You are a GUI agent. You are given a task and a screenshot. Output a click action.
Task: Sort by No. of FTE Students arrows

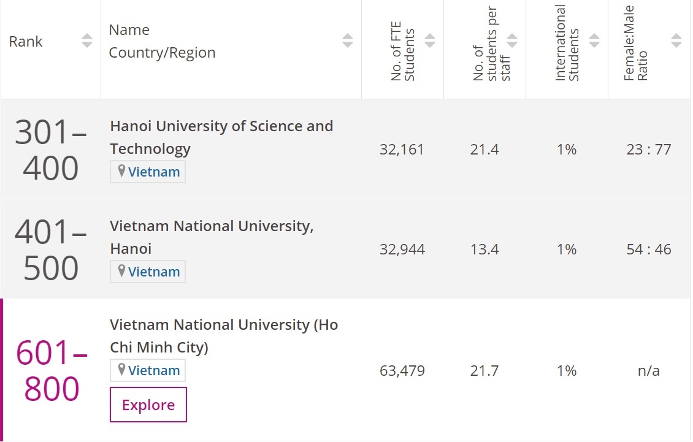[430, 41]
